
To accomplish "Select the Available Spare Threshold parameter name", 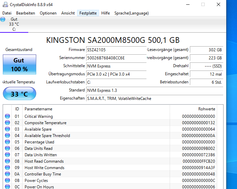I will (47, 135).
